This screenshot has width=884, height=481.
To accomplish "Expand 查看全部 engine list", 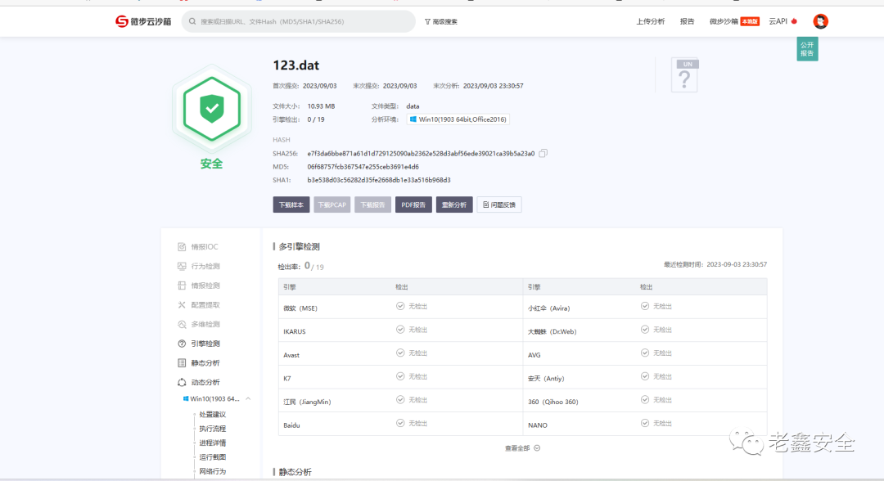I will (522, 448).
